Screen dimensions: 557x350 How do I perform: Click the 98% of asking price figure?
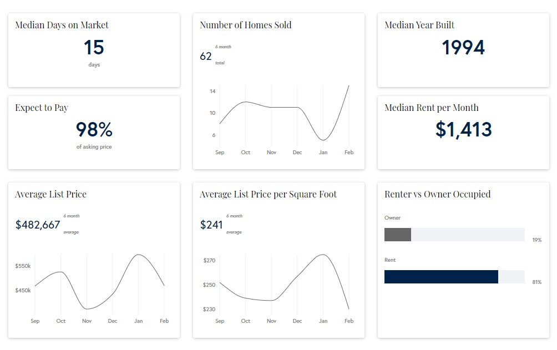(x=94, y=130)
